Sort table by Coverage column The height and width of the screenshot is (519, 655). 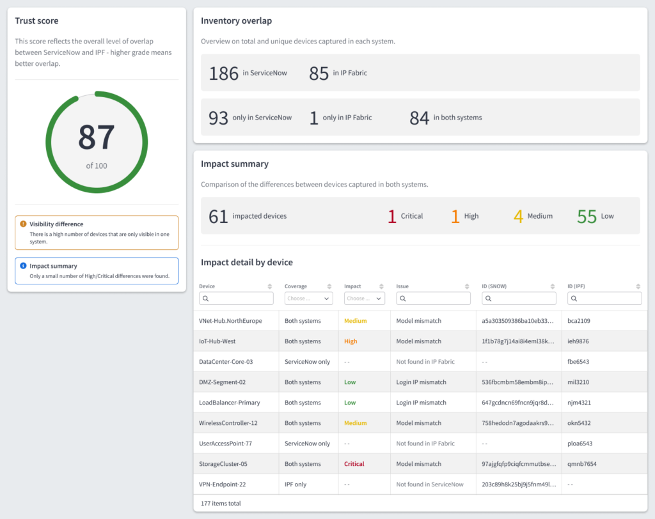tap(329, 286)
